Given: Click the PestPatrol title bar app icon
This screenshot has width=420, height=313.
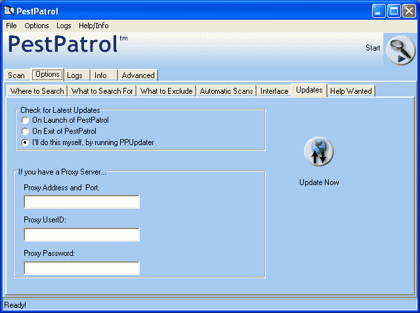Looking at the screenshot, I should (x=9, y=10).
